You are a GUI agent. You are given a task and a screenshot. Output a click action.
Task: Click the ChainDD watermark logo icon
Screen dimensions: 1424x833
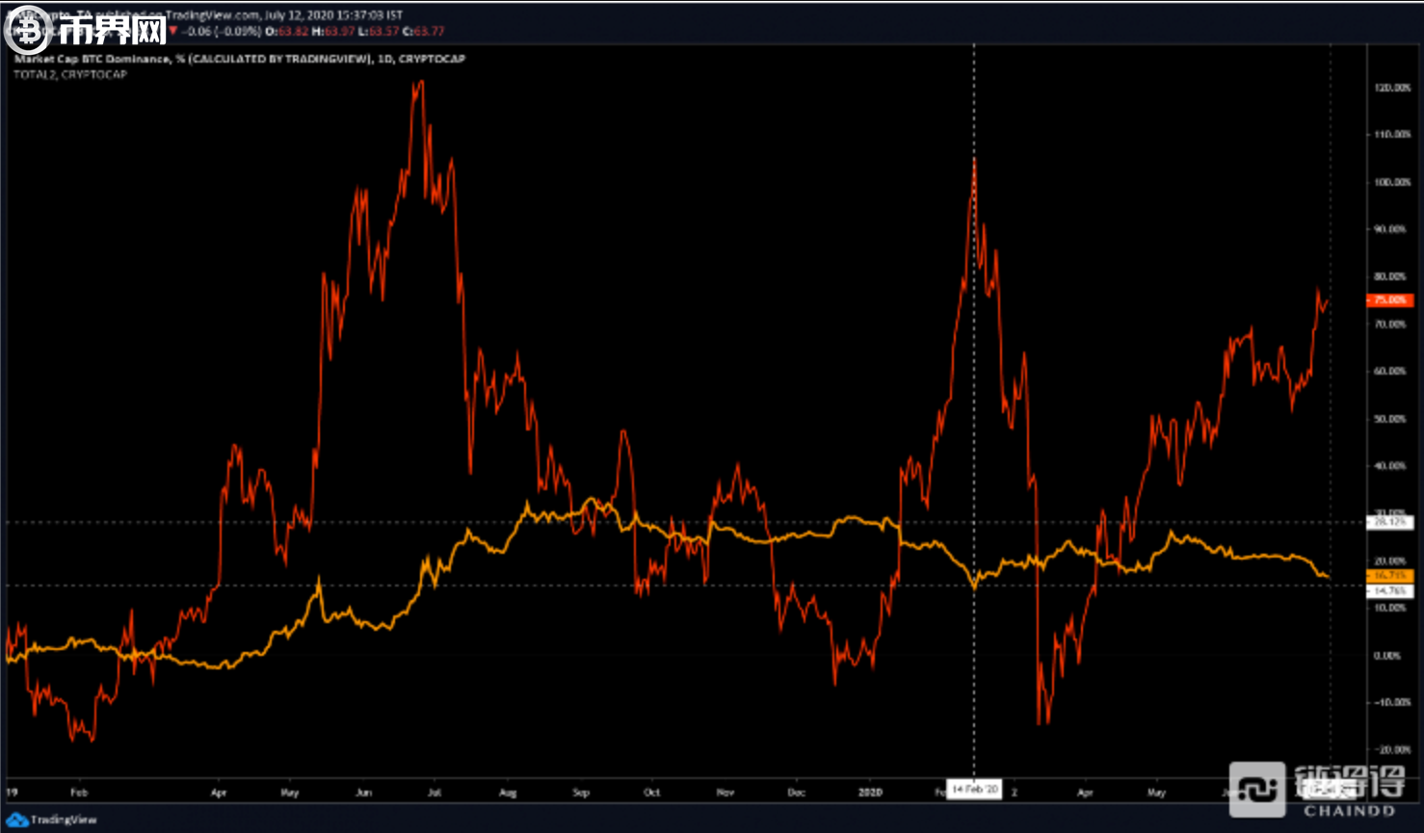pyautogui.click(x=1256, y=791)
